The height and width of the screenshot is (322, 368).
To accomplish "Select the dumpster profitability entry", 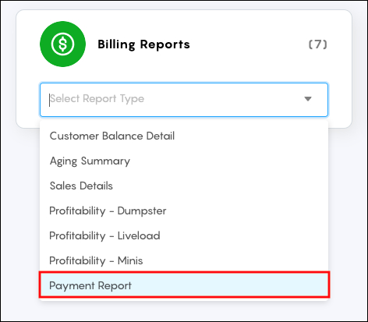I will (184, 211).
